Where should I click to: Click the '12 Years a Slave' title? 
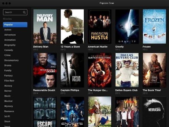(x=70, y=47)
